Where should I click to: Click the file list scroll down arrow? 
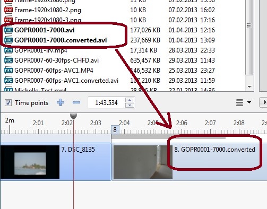pos(249,87)
